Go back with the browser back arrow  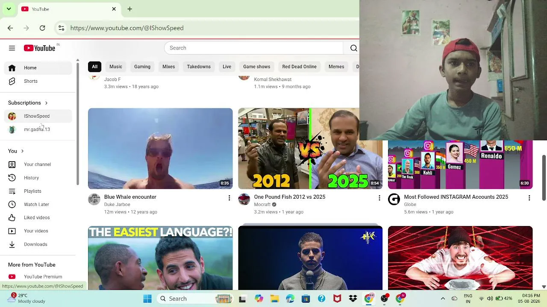tap(10, 28)
